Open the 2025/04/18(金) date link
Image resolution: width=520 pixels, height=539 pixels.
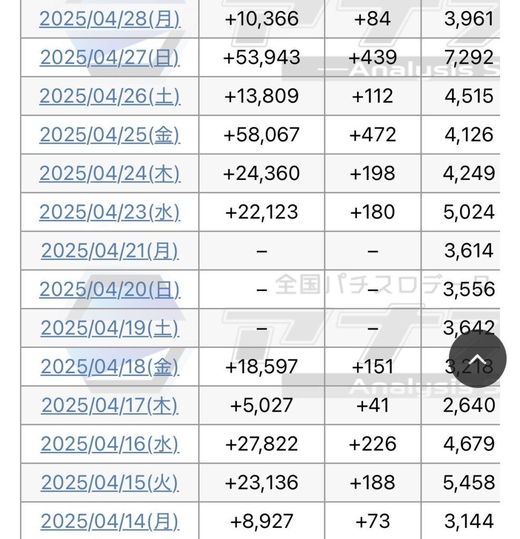pyautogui.click(x=109, y=367)
